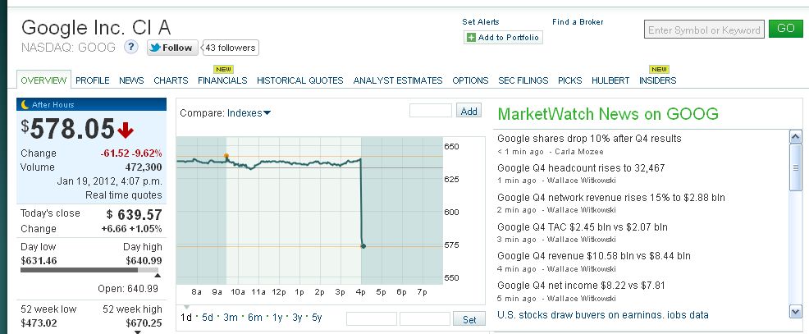
Task: Open the Insiders tab
Action: click(x=657, y=80)
